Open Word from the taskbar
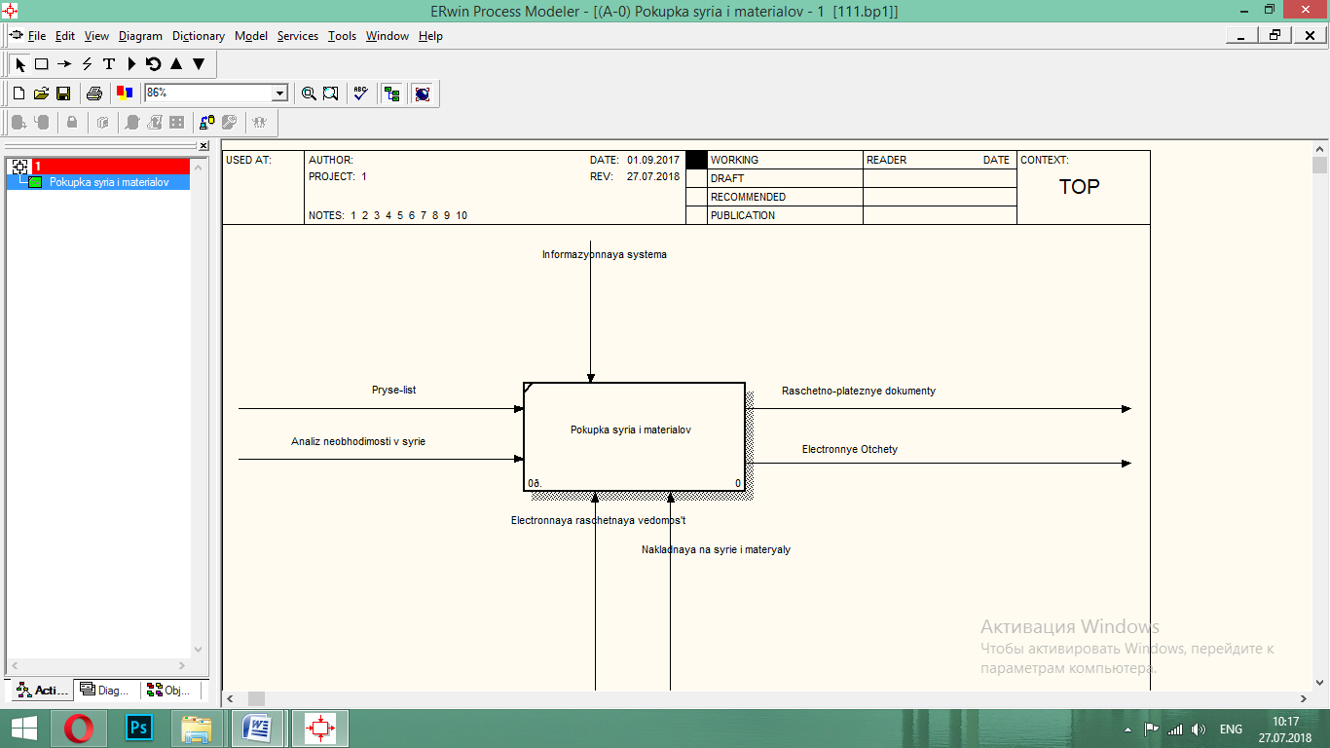1330x748 pixels. coord(258,729)
